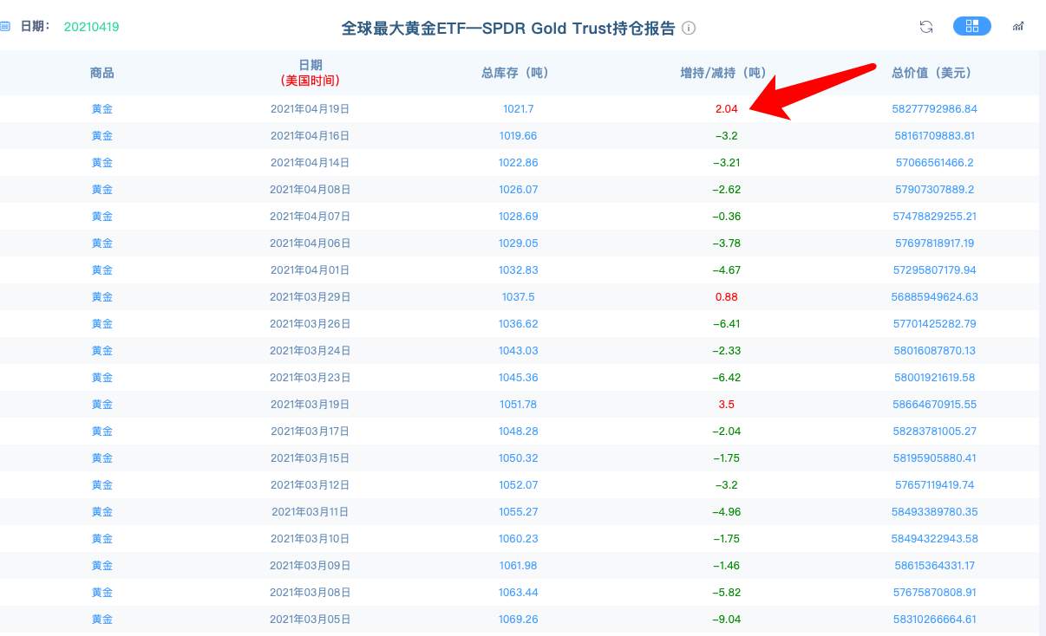The height and width of the screenshot is (636, 1046).
Task: Open the calendar icon next to 日期
Action: pyautogui.click(x=5, y=27)
